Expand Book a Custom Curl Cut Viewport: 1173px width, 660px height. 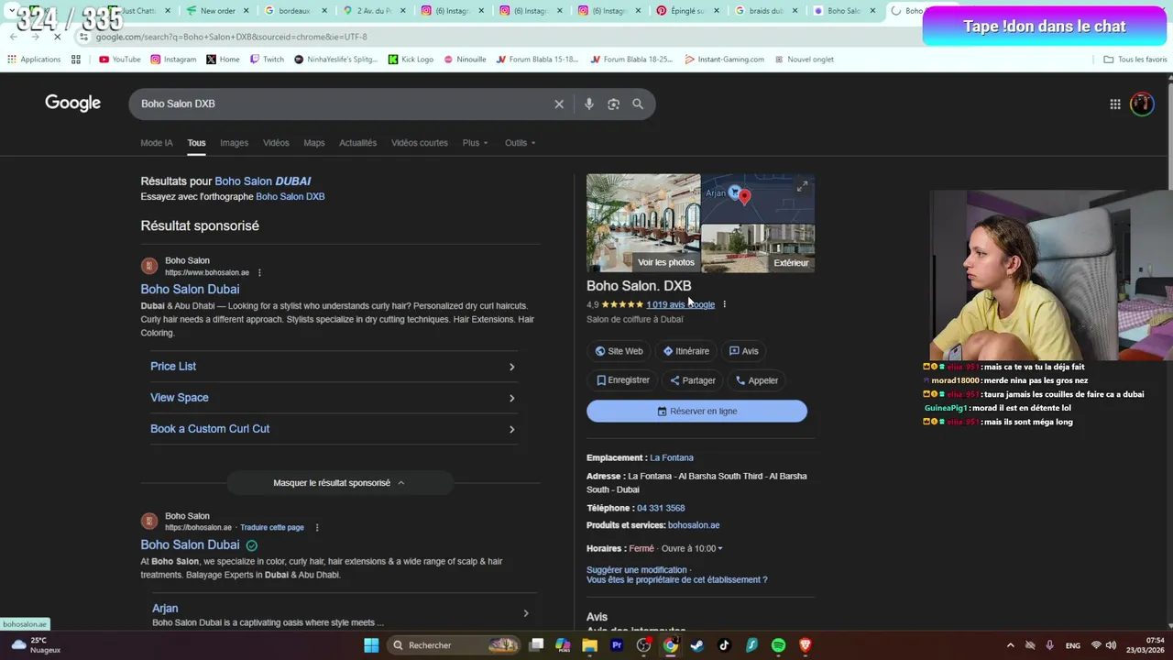click(x=334, y=429)
